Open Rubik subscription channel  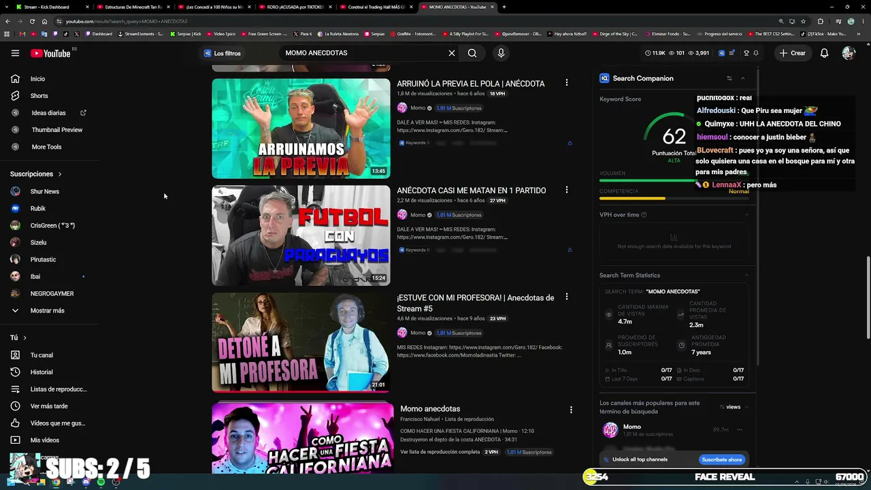(x=38, y=209)
